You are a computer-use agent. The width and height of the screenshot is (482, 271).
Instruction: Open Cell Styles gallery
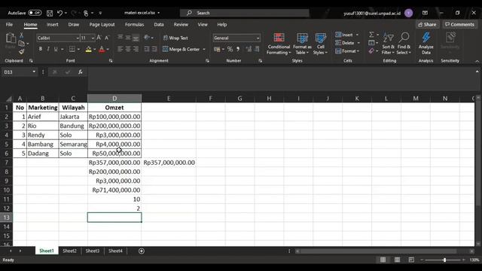pos(320,44)
